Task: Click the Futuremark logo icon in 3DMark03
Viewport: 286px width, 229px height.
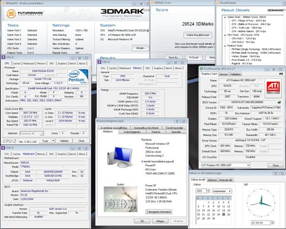Action: [11, 14]
